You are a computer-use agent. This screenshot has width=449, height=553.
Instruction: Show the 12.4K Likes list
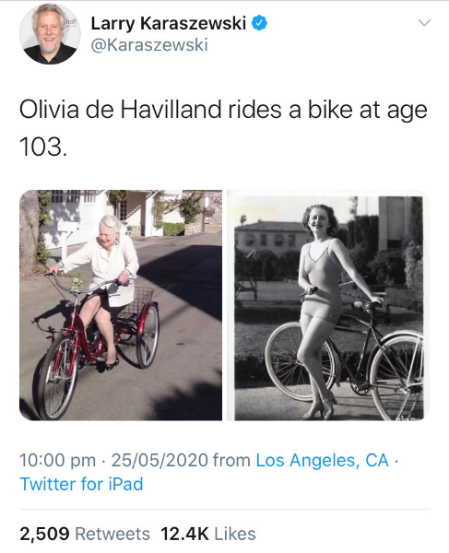click(208, 534)
